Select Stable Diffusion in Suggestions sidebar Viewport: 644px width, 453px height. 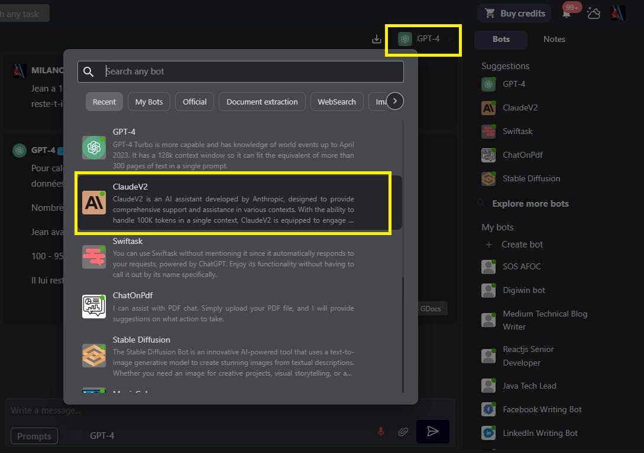[521, 178]
